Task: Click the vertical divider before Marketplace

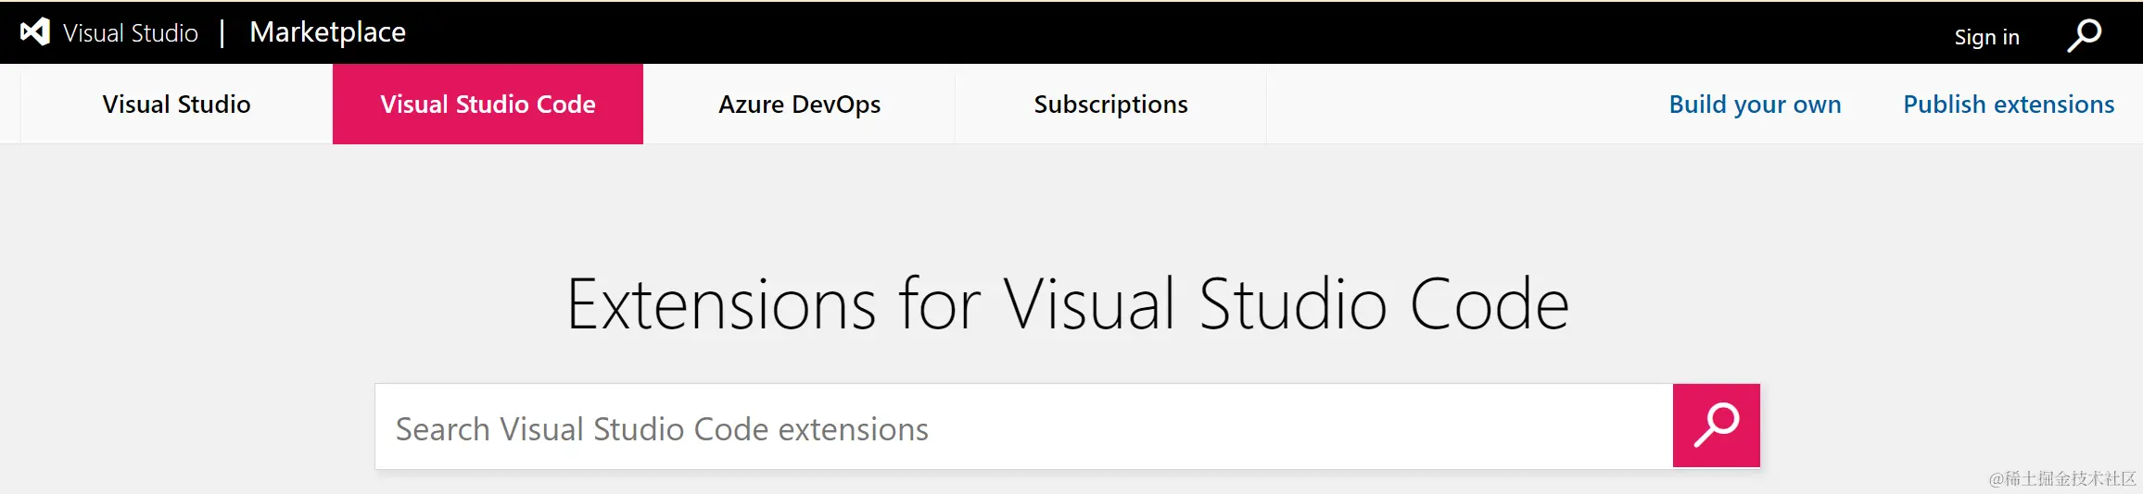Action: coord(222,34)
